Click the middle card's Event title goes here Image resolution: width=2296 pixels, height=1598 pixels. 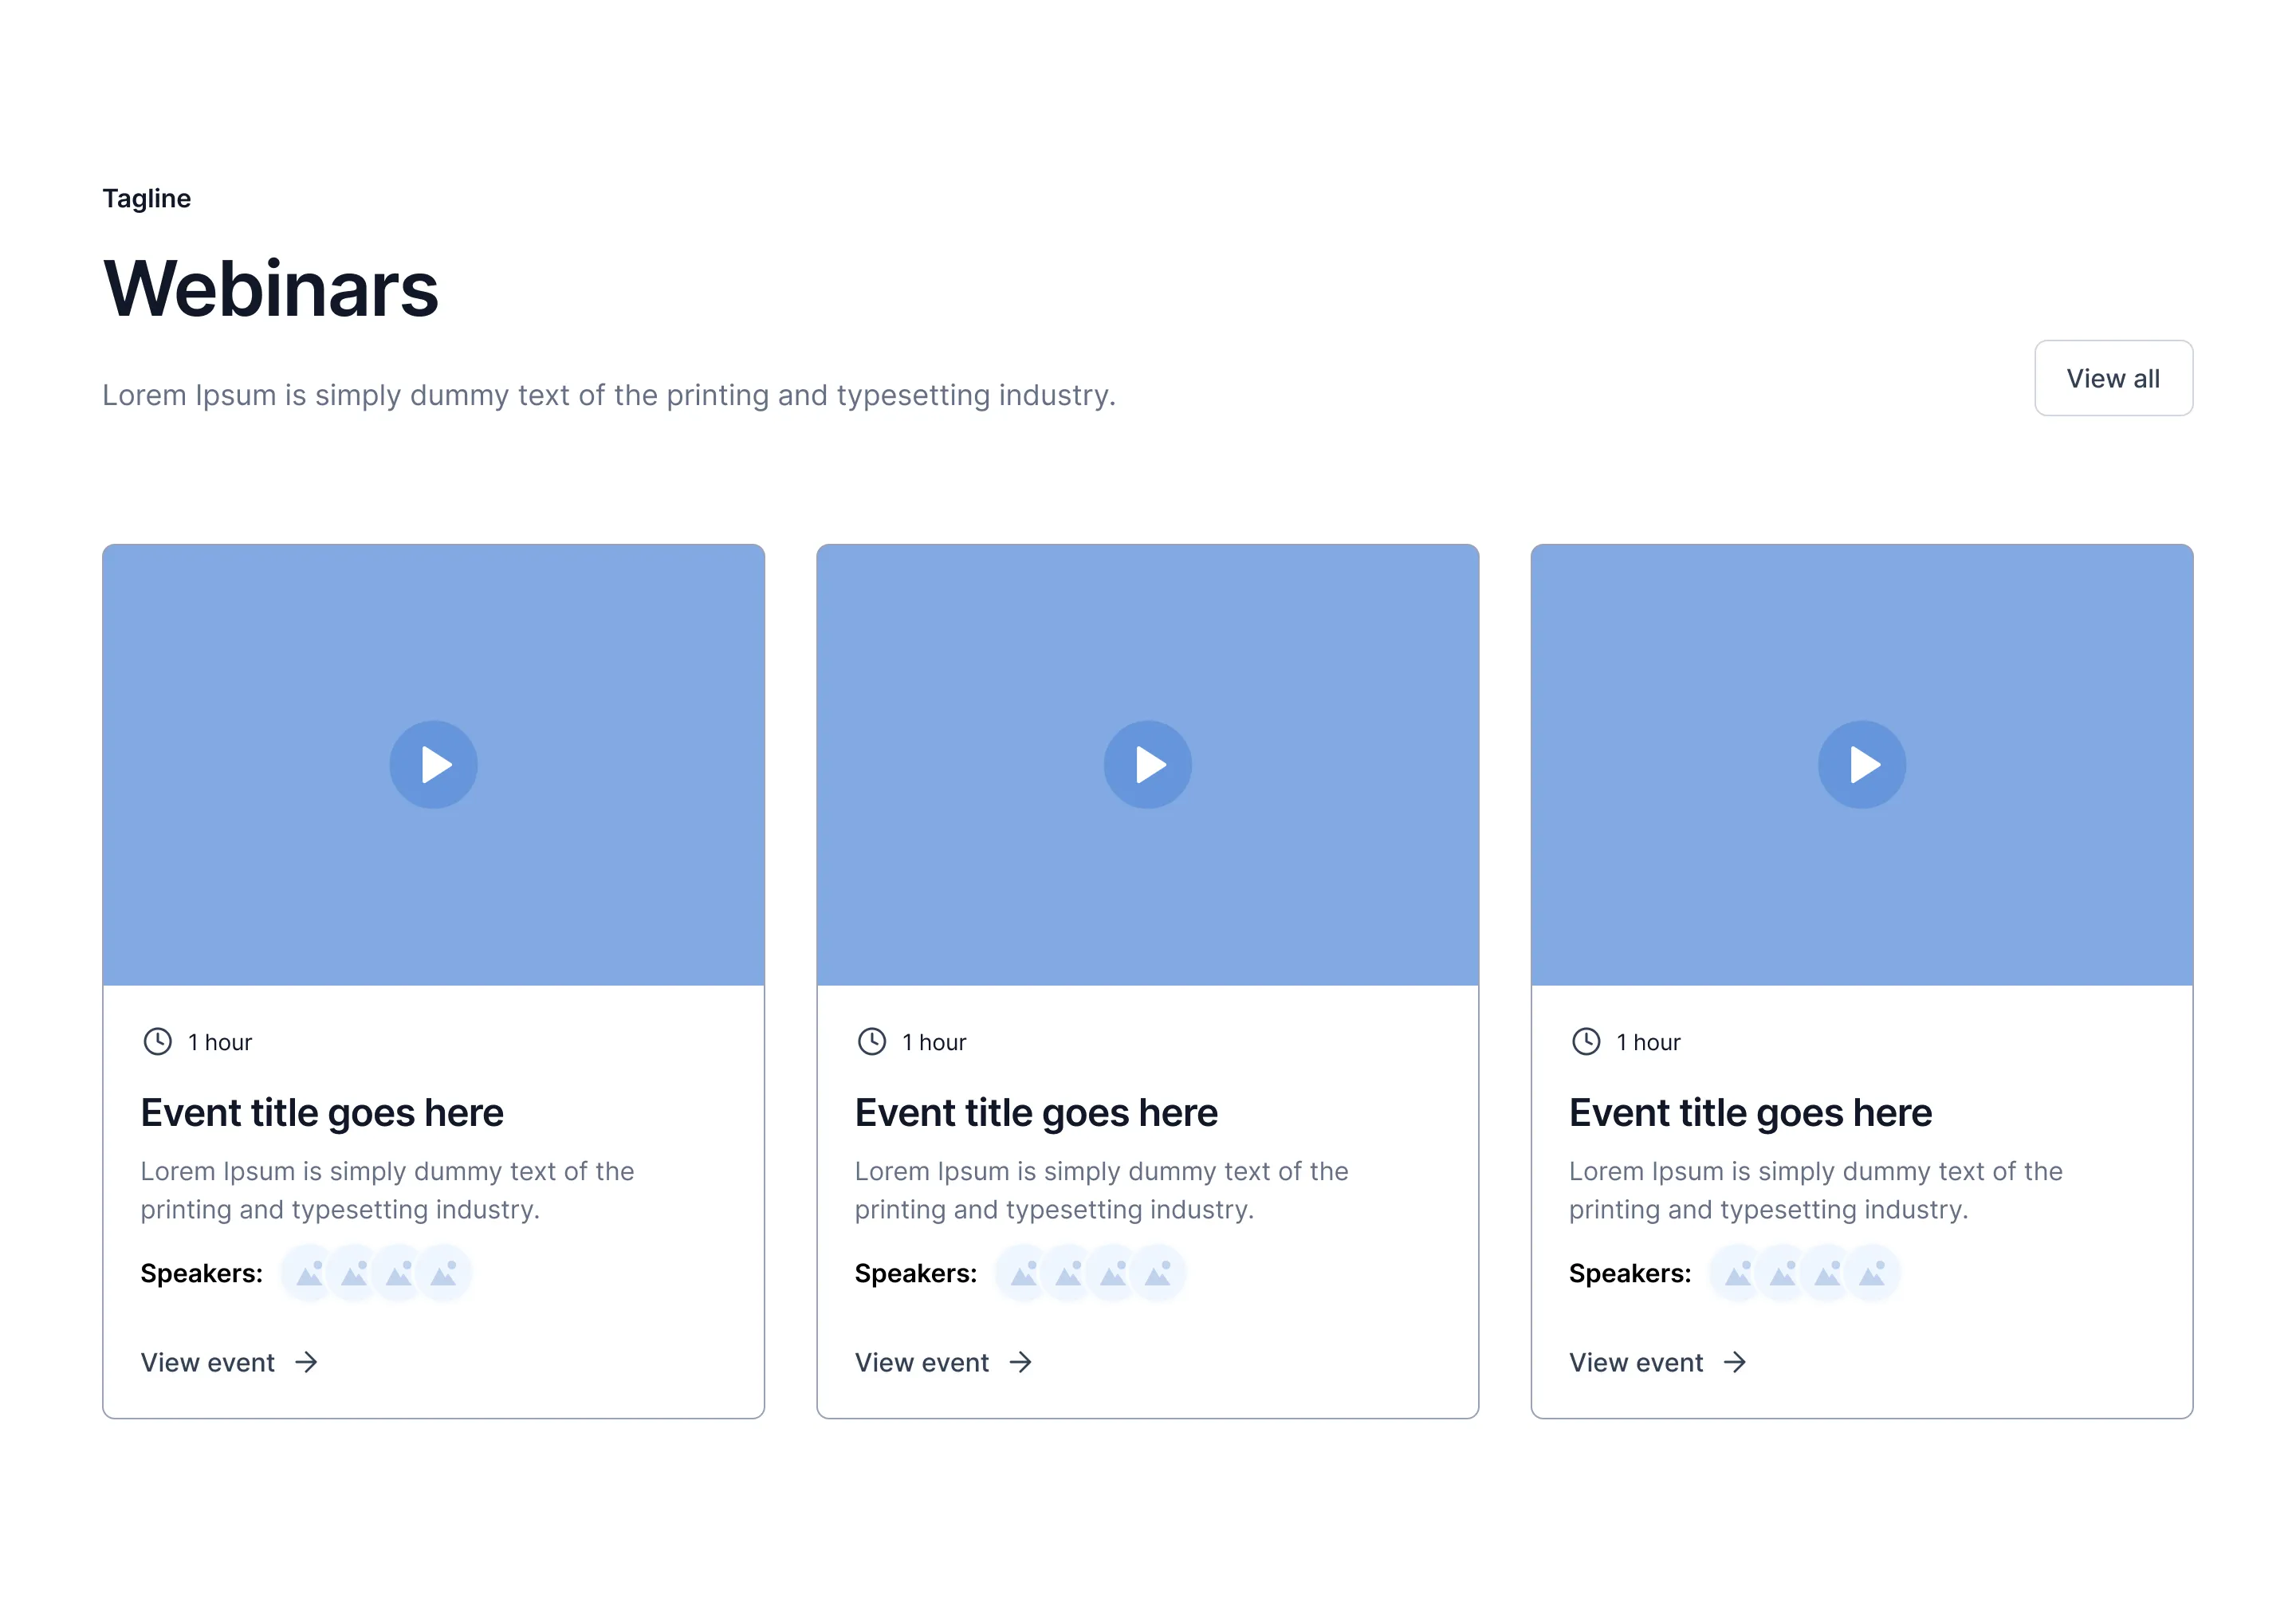pyautogui.click(x=1036, y=1113)
